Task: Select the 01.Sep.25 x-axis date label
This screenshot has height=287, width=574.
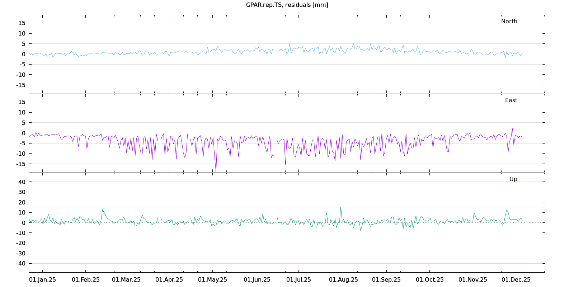Action: pyautogui.click(x=386, y=279)
